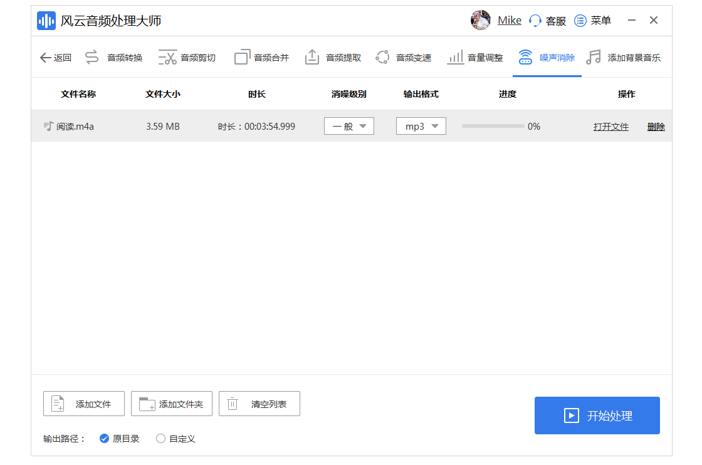Click the scissors audio cut icon
Screen dimensions: 702x465
pyautogui.click(x=167, y=57)
